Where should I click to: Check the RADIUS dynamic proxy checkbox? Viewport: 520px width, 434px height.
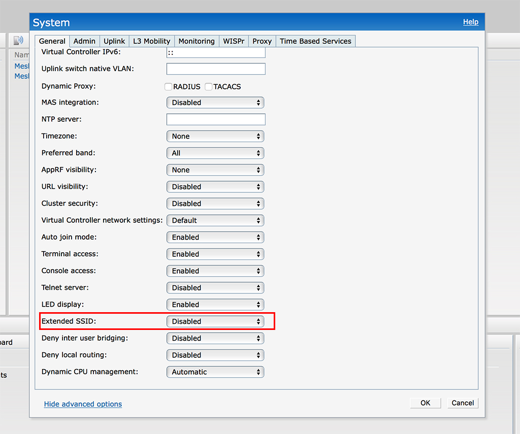pos(168,86)
